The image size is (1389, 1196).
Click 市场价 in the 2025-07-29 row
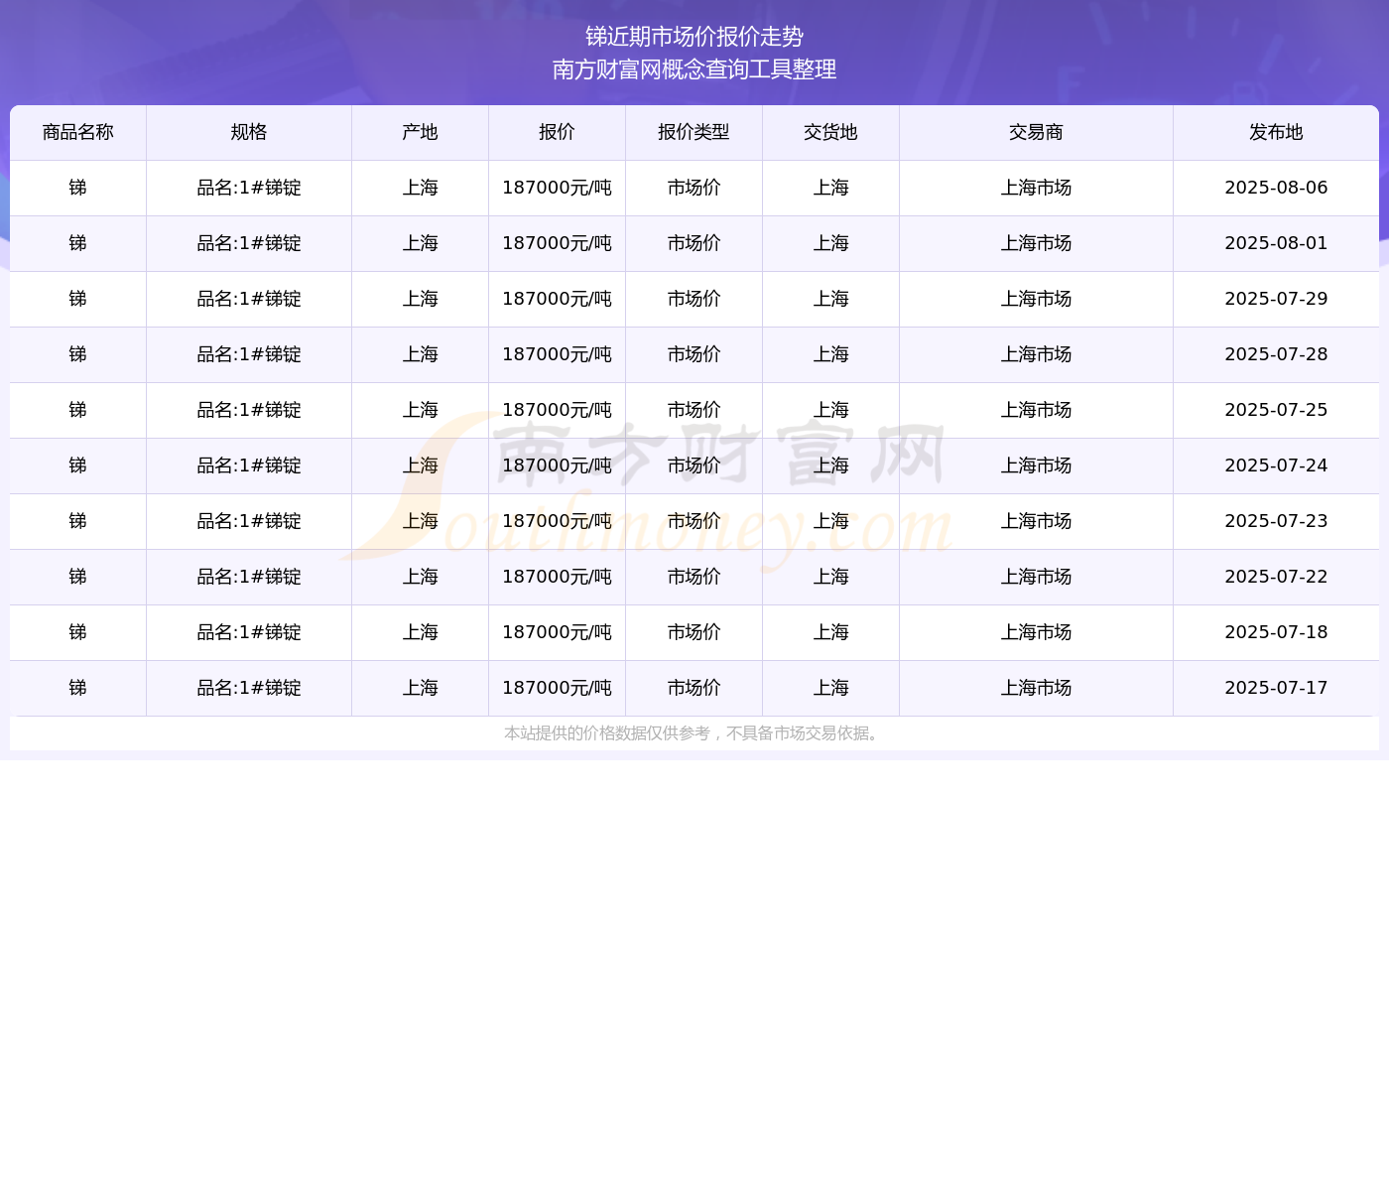click(694, 299)
